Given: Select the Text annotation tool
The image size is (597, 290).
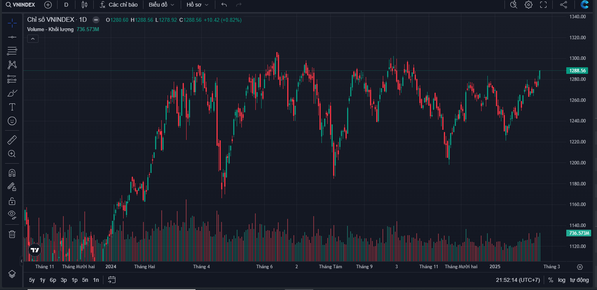Looking at the screenshot, I should [12, 107].
